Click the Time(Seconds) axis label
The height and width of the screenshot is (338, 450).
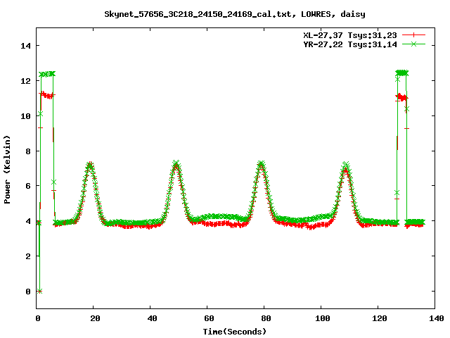tap(235, 332)
